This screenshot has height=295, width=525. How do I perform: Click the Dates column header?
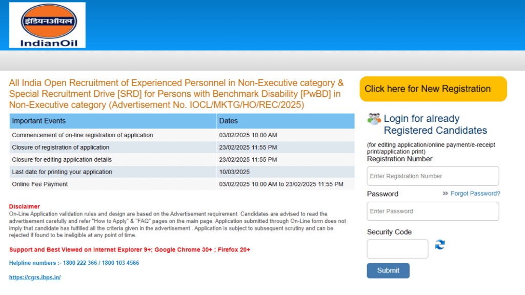pyautogui.click(x=285, y=121)
